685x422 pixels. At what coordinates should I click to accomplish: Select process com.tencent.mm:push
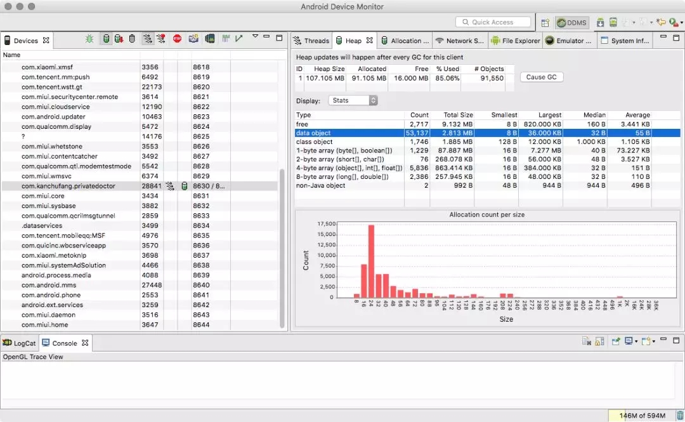click(140, 77)
